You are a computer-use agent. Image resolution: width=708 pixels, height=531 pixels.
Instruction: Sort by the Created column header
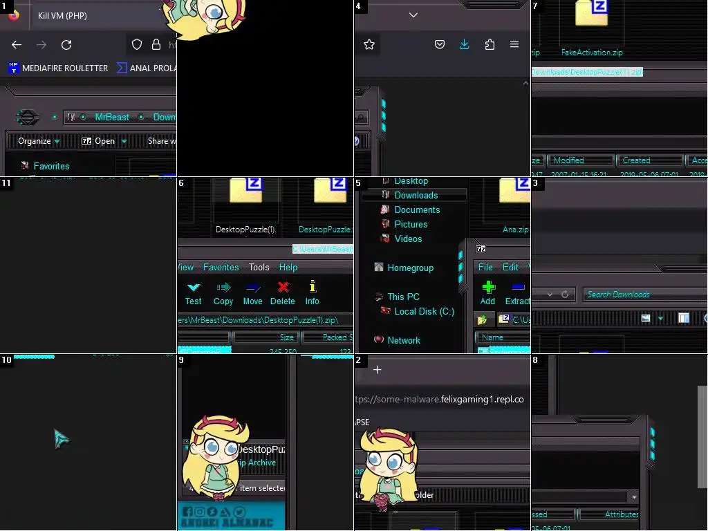click(x=649, y=160)
